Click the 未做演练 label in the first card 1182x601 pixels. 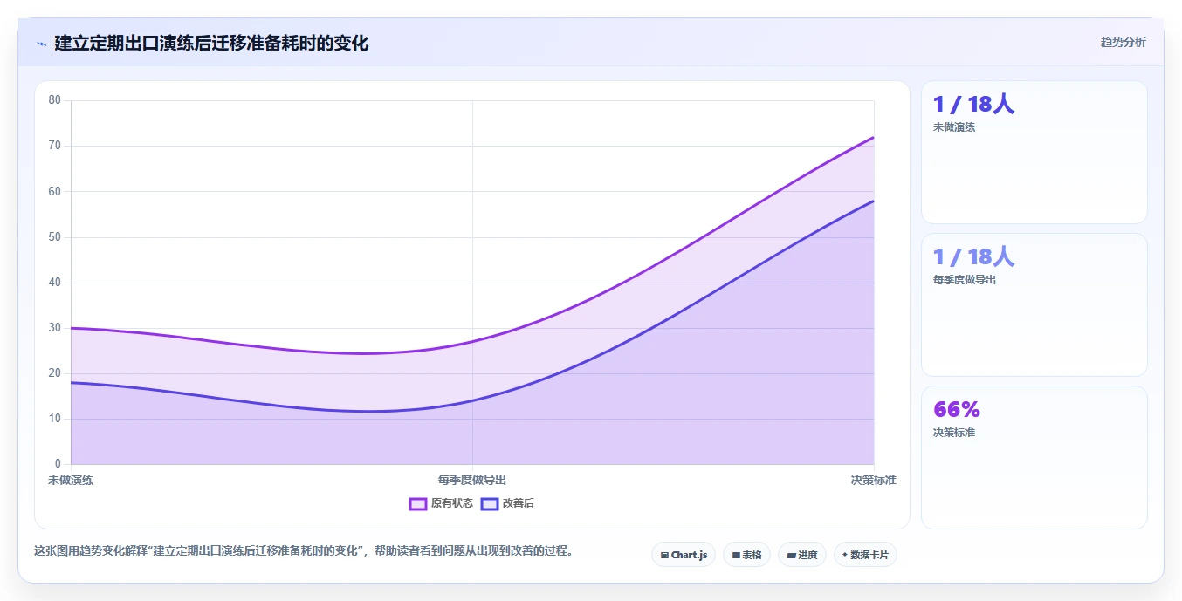point(954,127)
